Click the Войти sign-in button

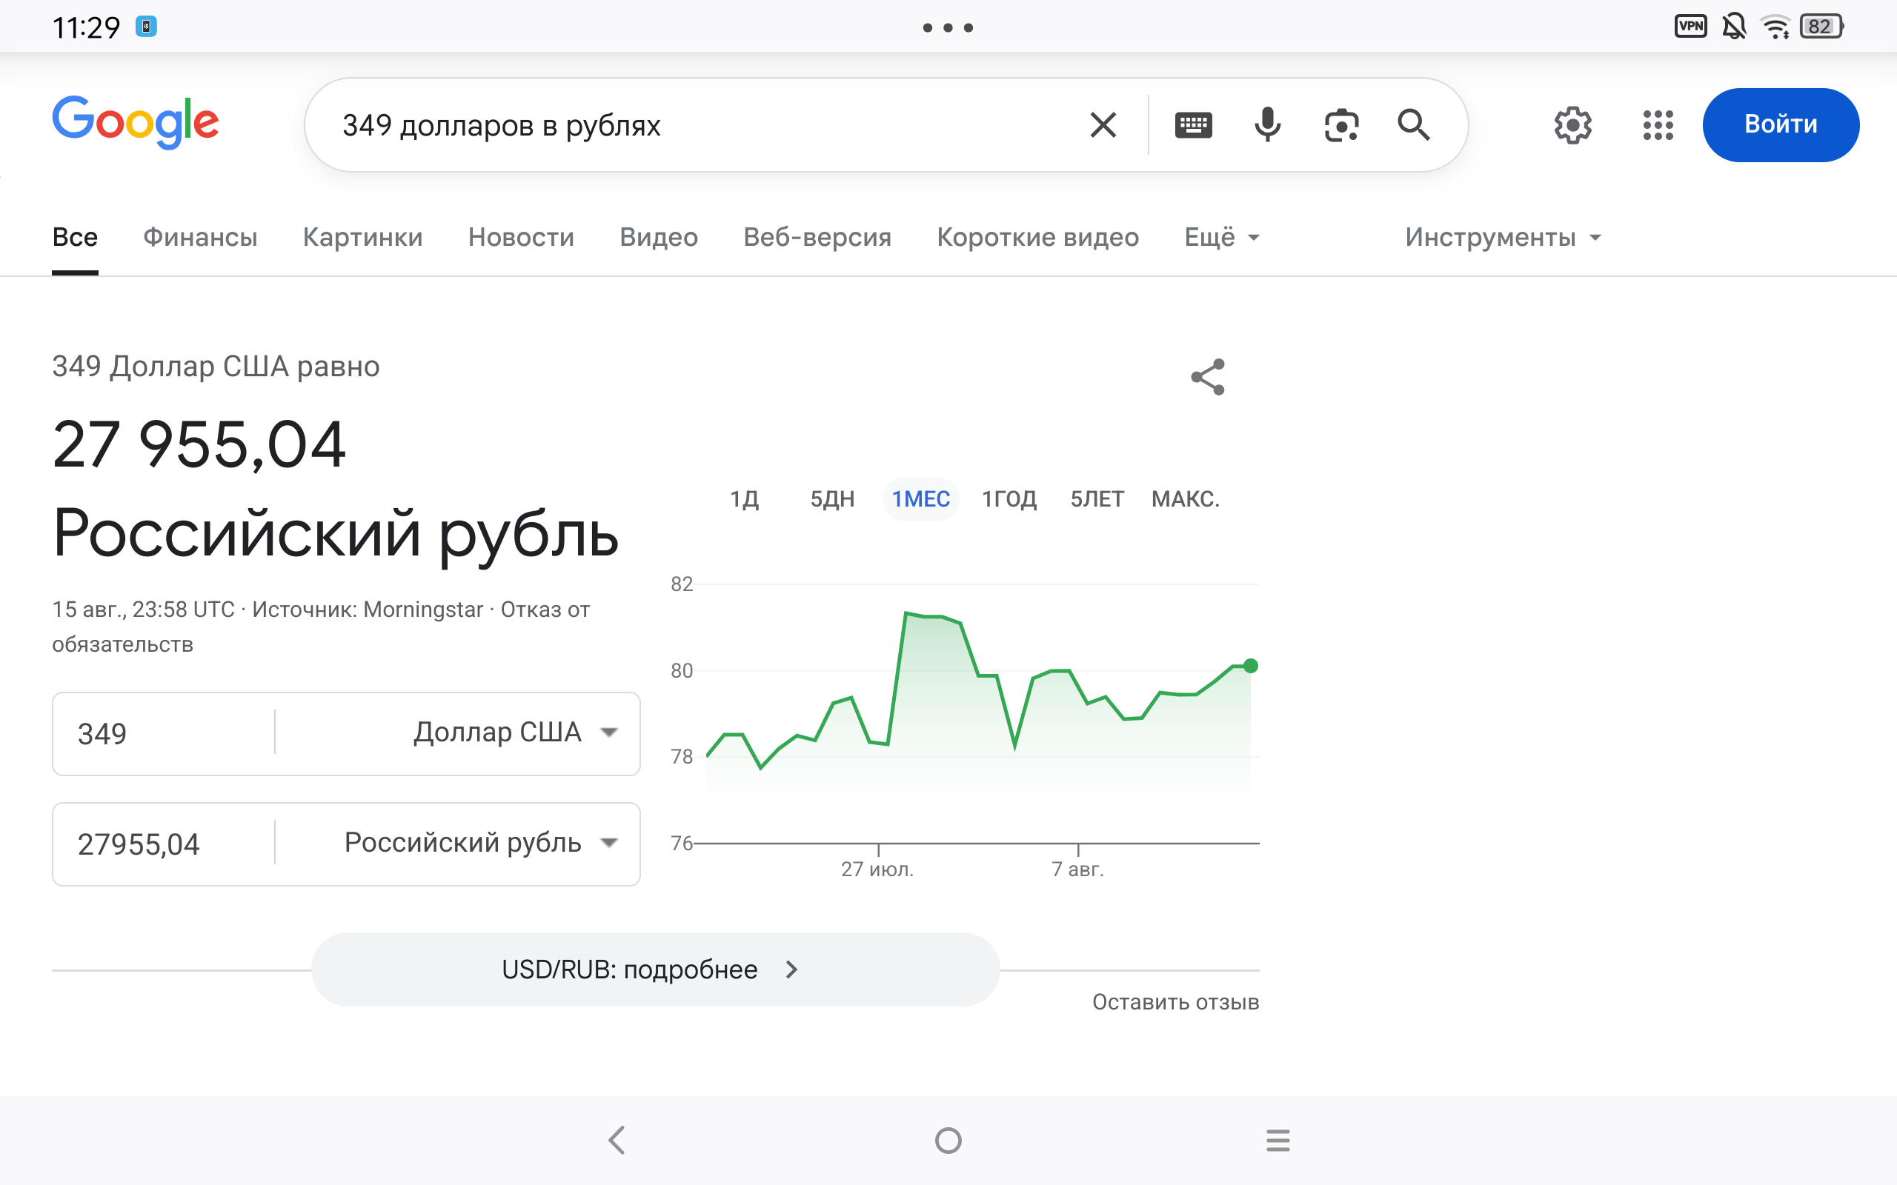pyautogui.click(x=1780, y=124)
